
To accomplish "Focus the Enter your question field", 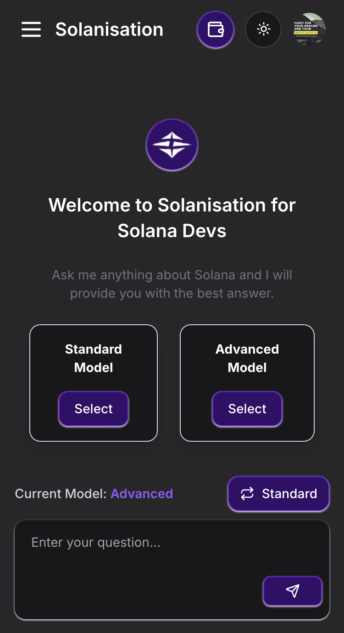I will pos(172,570).
